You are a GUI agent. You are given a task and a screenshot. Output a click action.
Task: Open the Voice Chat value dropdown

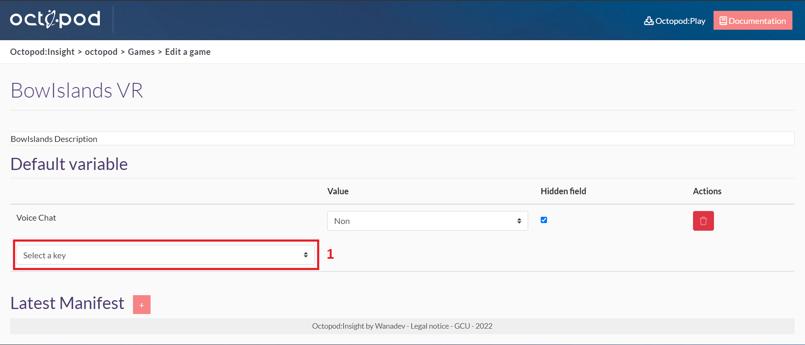(x=427, y=221)
